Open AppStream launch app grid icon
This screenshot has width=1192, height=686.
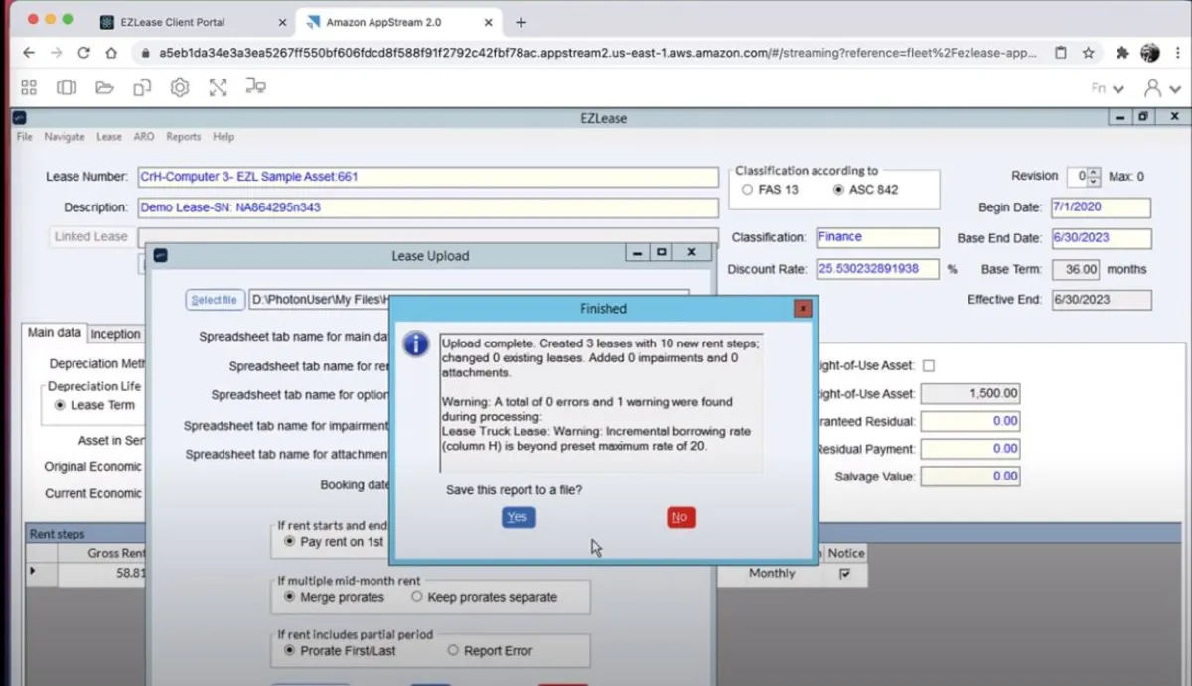pos(28,87)
